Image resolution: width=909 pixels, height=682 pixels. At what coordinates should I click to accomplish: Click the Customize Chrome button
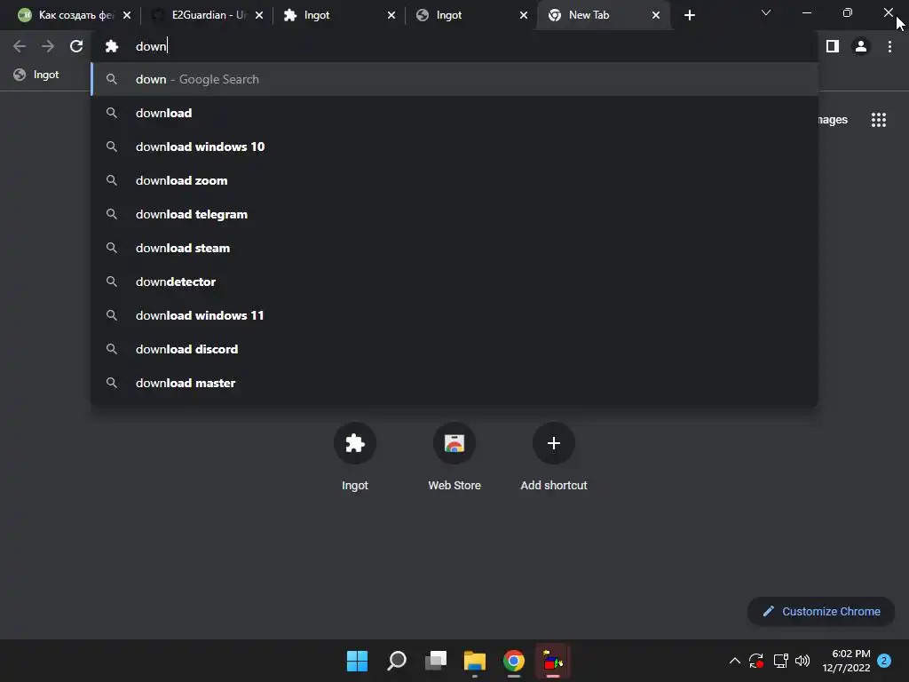(x=821, y=611)
